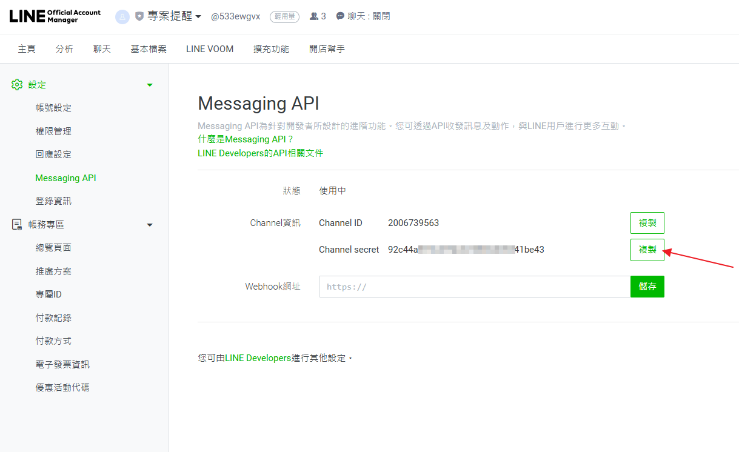Follow the LINE Developers link at bottom
Viewport: 739px width, 452px height.
click(258, 358)
